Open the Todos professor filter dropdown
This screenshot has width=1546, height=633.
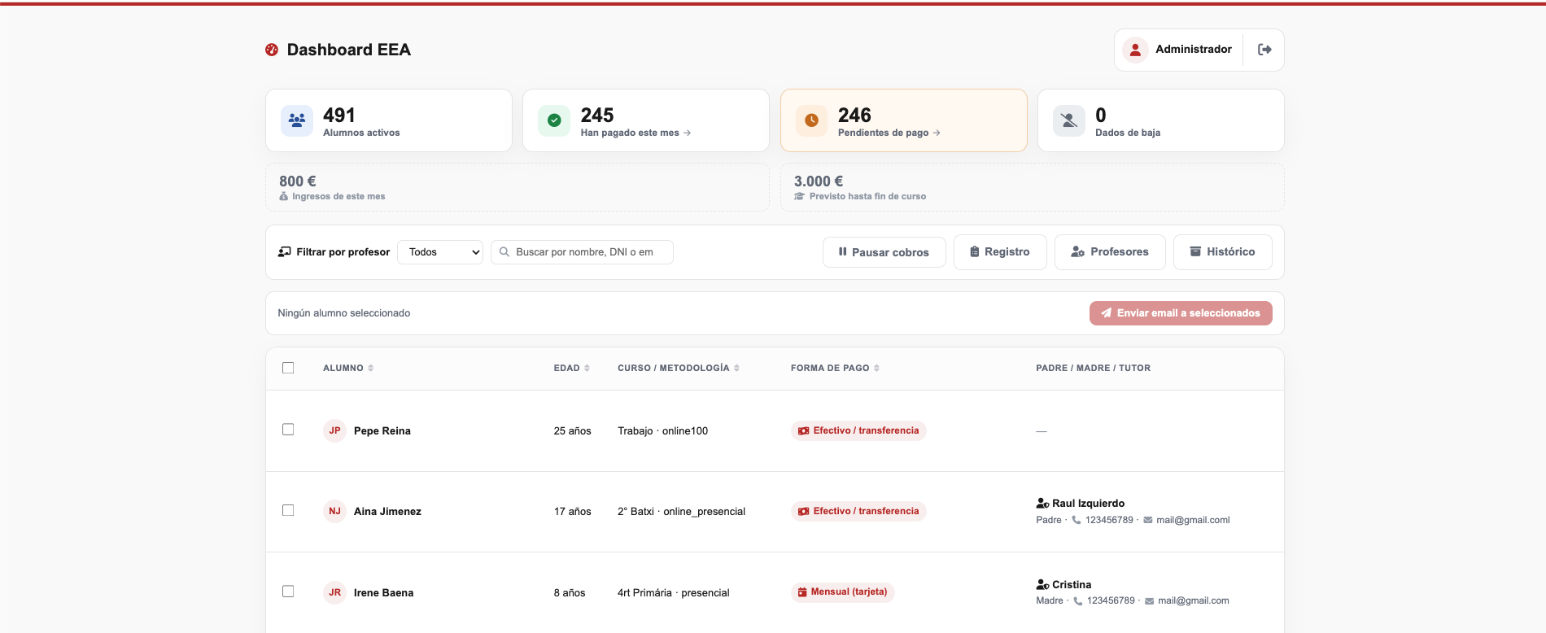tap(440, 252)
